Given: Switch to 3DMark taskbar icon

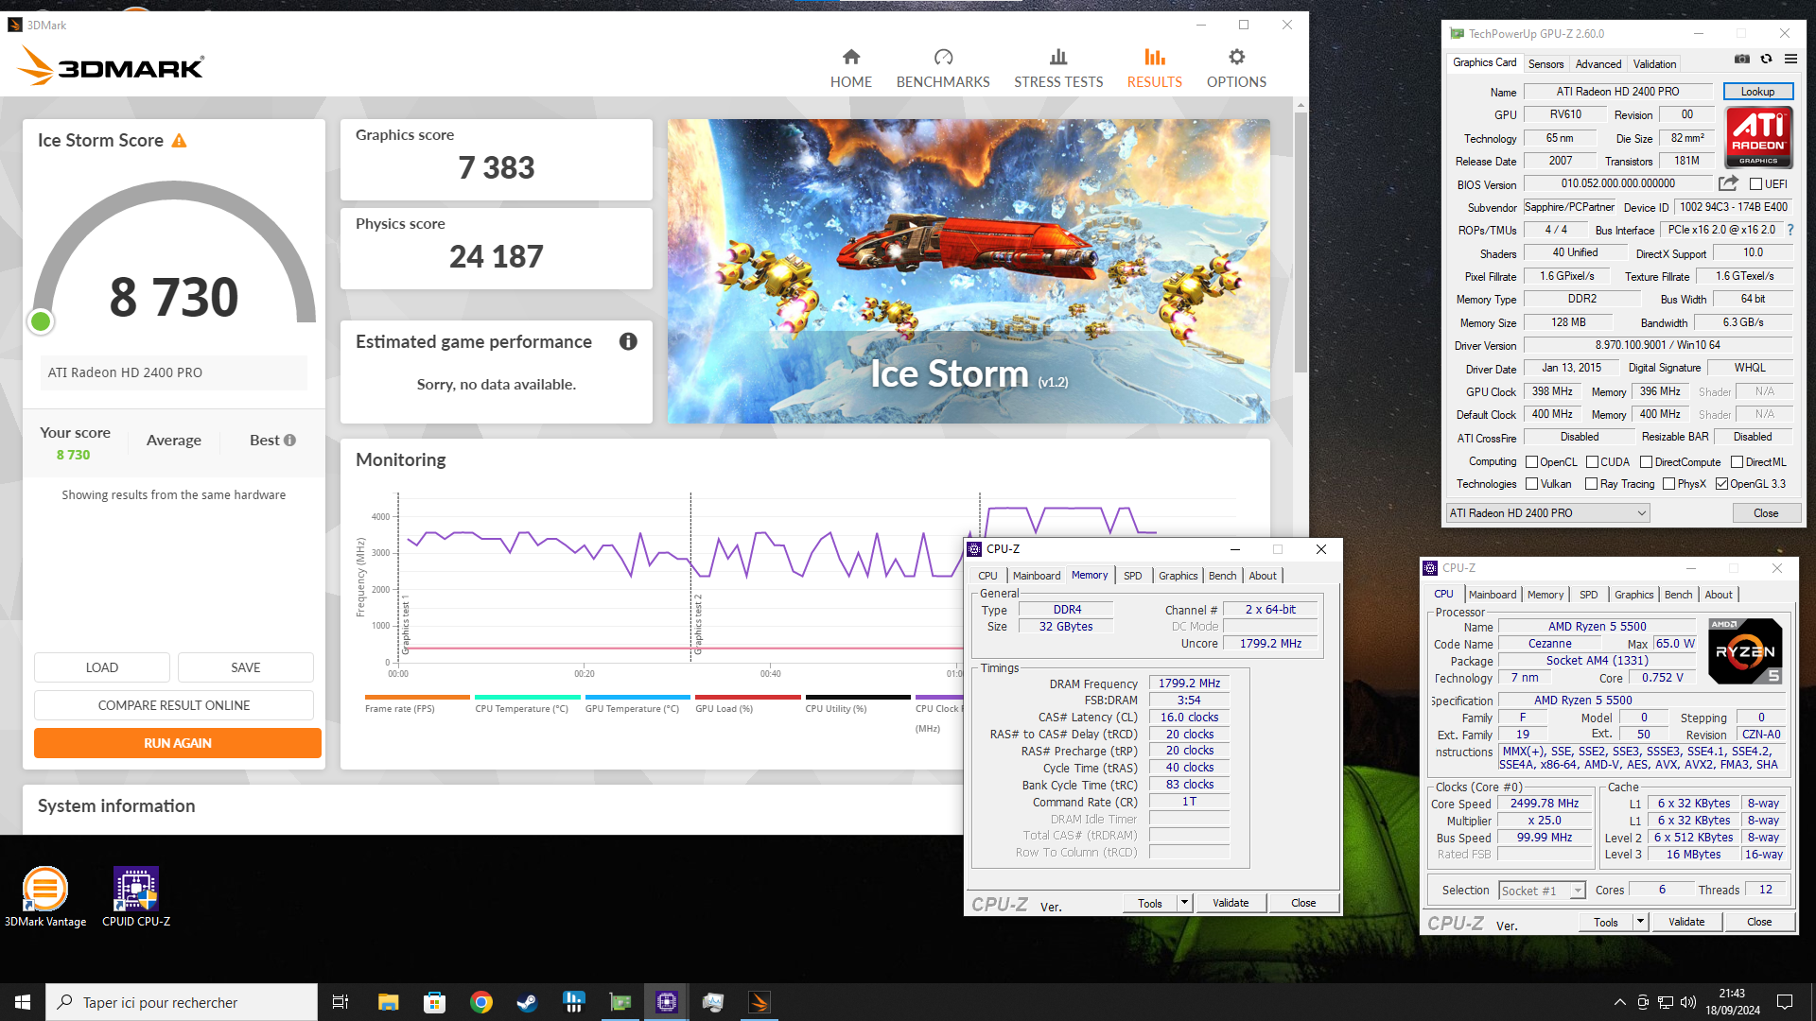Looking at the screenshot, I should [x=760, y=1002].
